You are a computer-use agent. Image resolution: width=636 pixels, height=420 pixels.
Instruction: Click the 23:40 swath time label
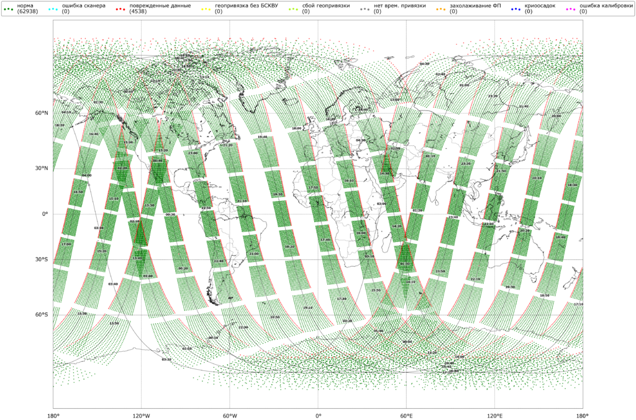point(453,217)
